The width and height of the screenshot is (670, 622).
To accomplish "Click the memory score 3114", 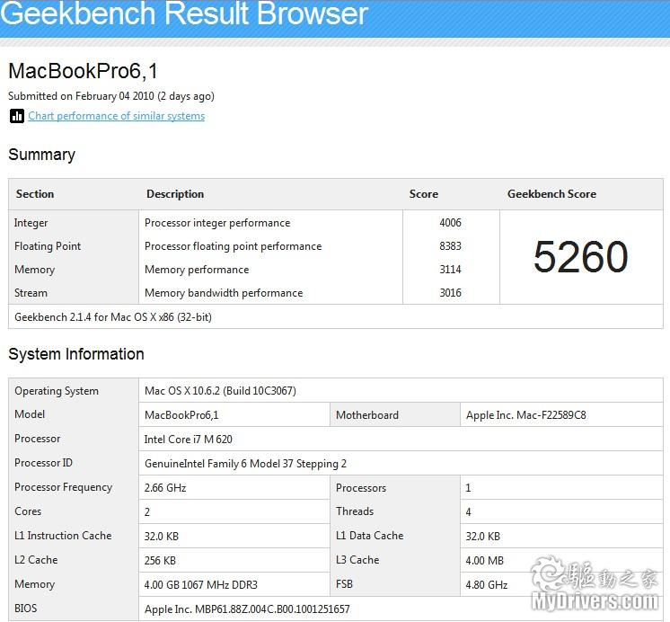I will point(450,270).
